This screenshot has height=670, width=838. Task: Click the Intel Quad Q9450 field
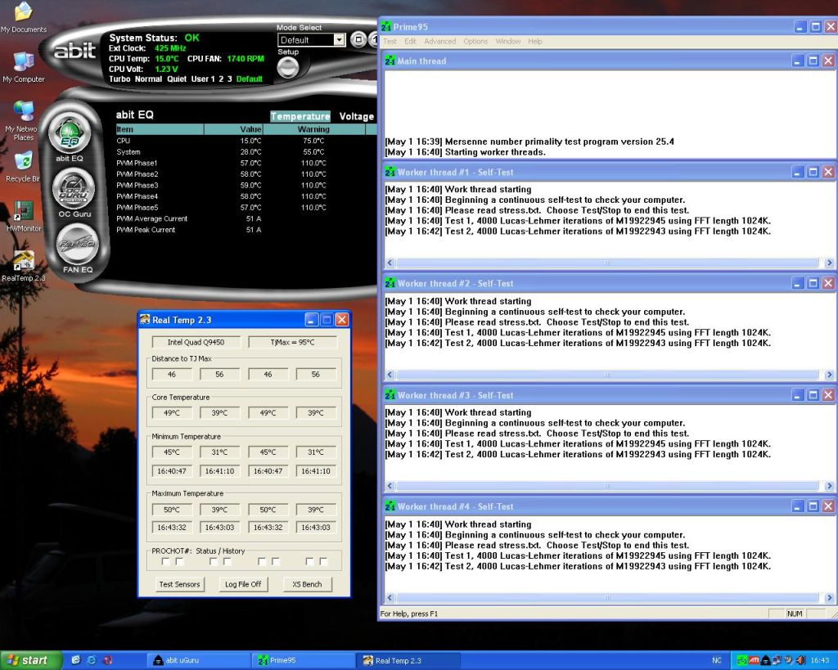[x=196, y=342]
